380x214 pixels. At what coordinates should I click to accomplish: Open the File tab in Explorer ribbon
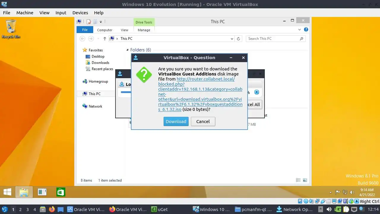pyautogui.click(x=85, y=30)
